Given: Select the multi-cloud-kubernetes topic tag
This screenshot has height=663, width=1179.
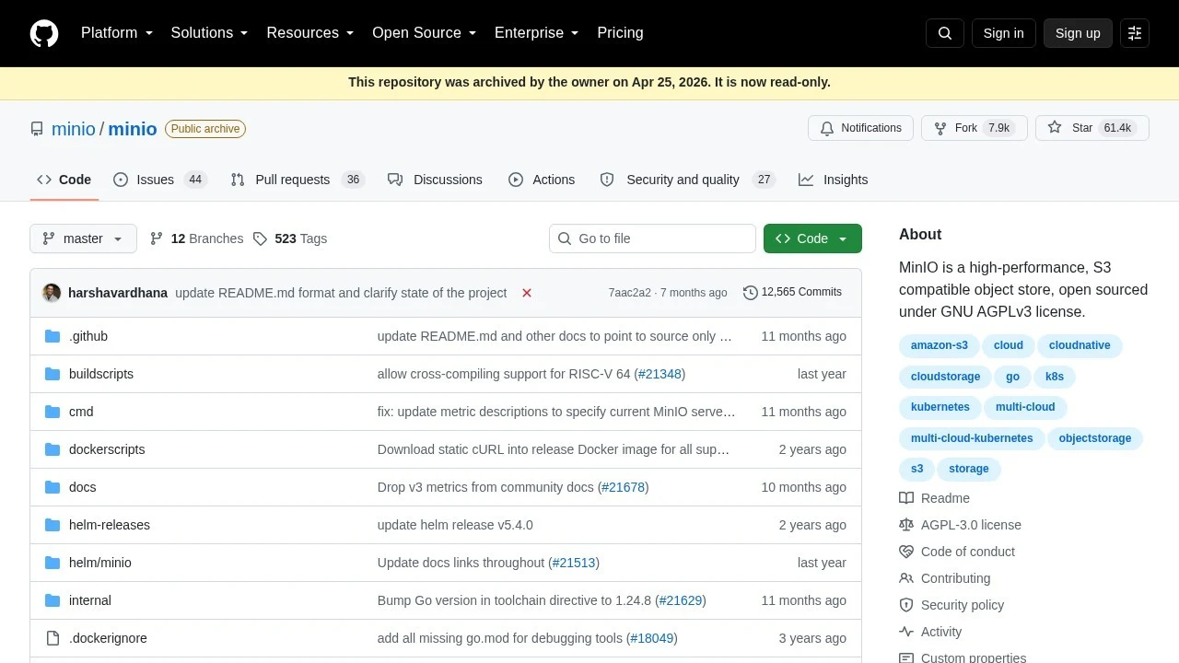Looking at the screenshot, I should [x=972, y=438].
